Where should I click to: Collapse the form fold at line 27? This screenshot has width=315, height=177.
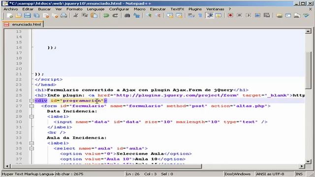point(31,106)
